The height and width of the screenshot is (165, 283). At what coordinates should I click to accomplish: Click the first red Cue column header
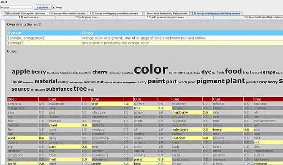pyautogui.click(x=23, y=99)
